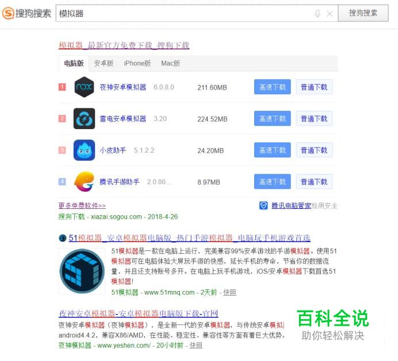This screenshot has width=398, height=361.
Task: Click the 51模拟器 favicon beside result title
Action: click(63, 238)
